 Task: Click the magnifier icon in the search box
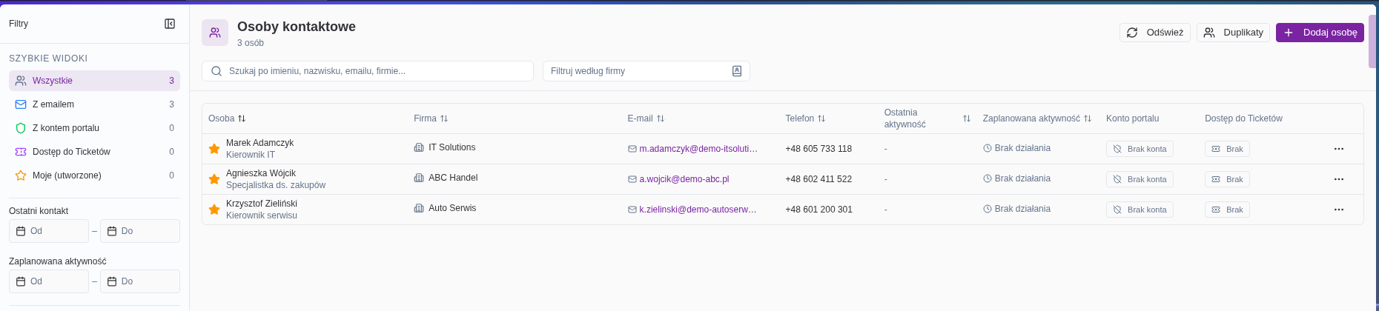(x=216, y=71)
